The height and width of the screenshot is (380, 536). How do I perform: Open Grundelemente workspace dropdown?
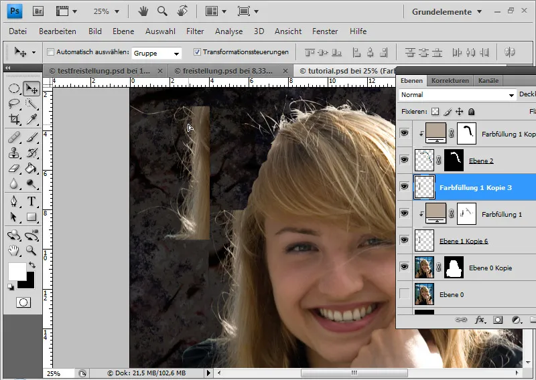(446, 12)
